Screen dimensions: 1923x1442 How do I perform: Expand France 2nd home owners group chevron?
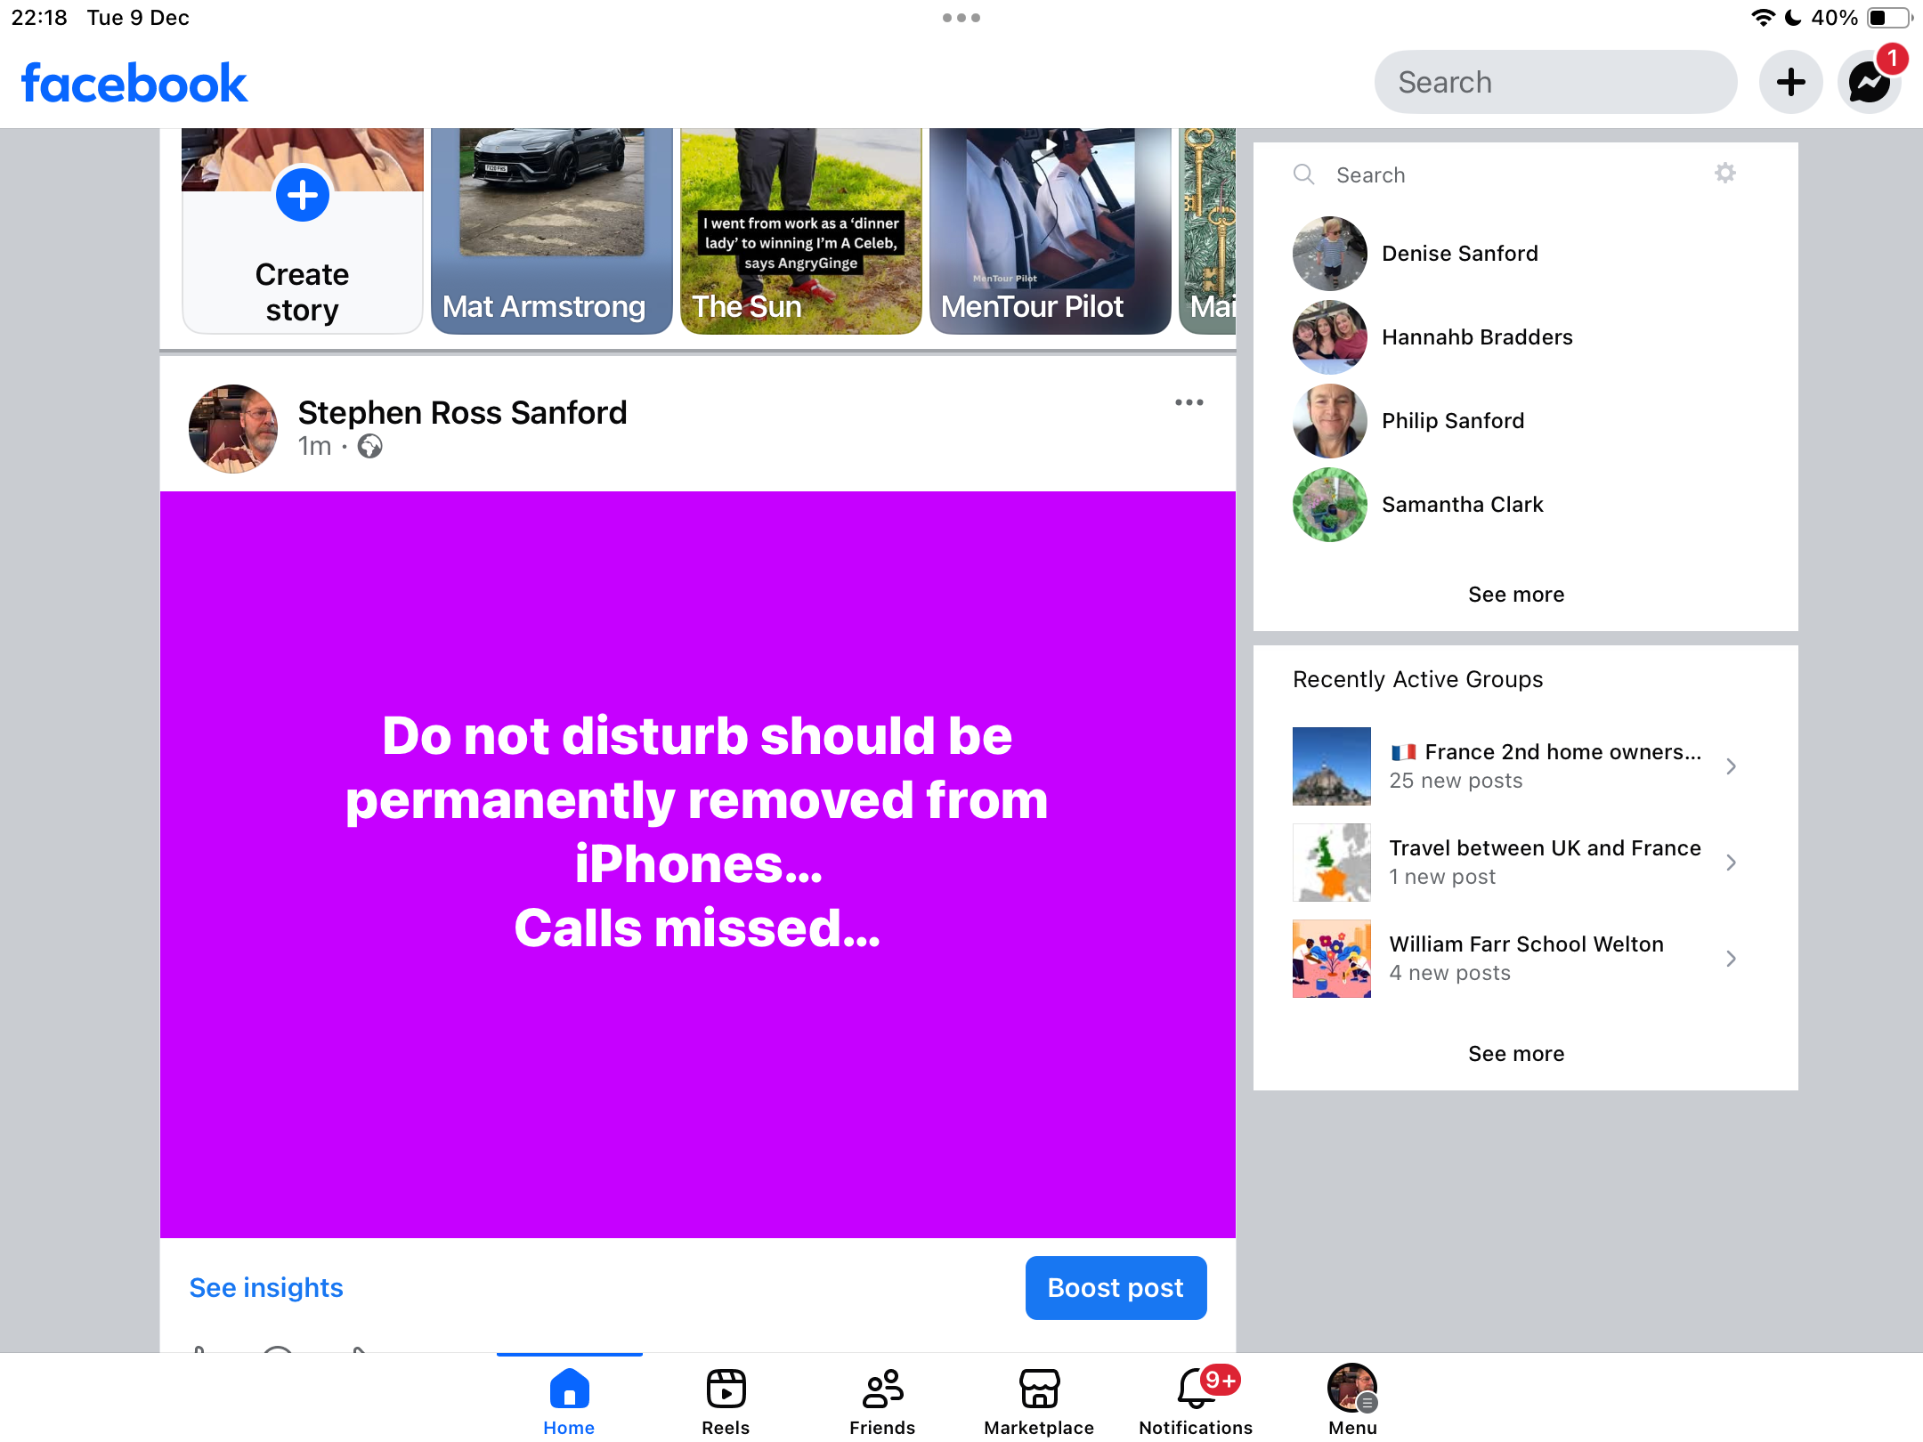tap(1731, 766)
